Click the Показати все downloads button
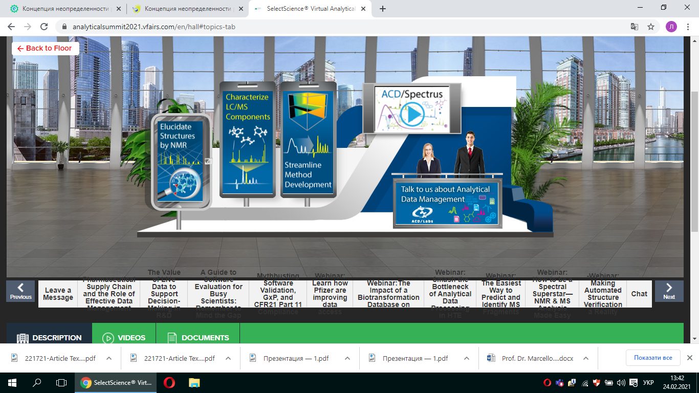The width and height of the screenshot is (699, 393). click(x=652, y=358)
